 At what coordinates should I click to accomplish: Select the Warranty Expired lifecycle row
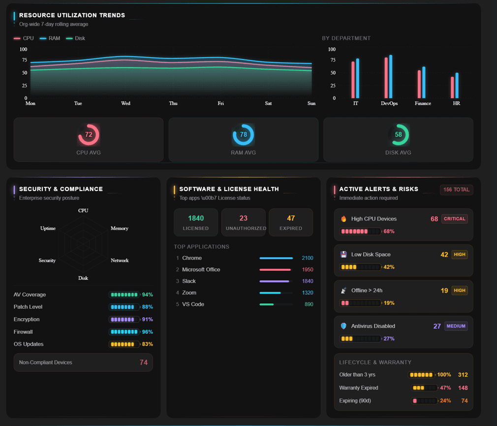tap(404, 388)
